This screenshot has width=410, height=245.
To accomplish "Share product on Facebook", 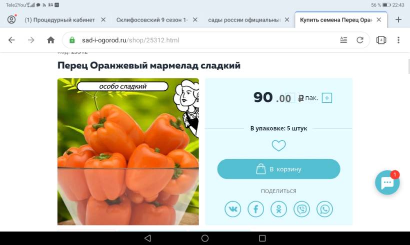I will pyautogui.click(x=255, y=209).
